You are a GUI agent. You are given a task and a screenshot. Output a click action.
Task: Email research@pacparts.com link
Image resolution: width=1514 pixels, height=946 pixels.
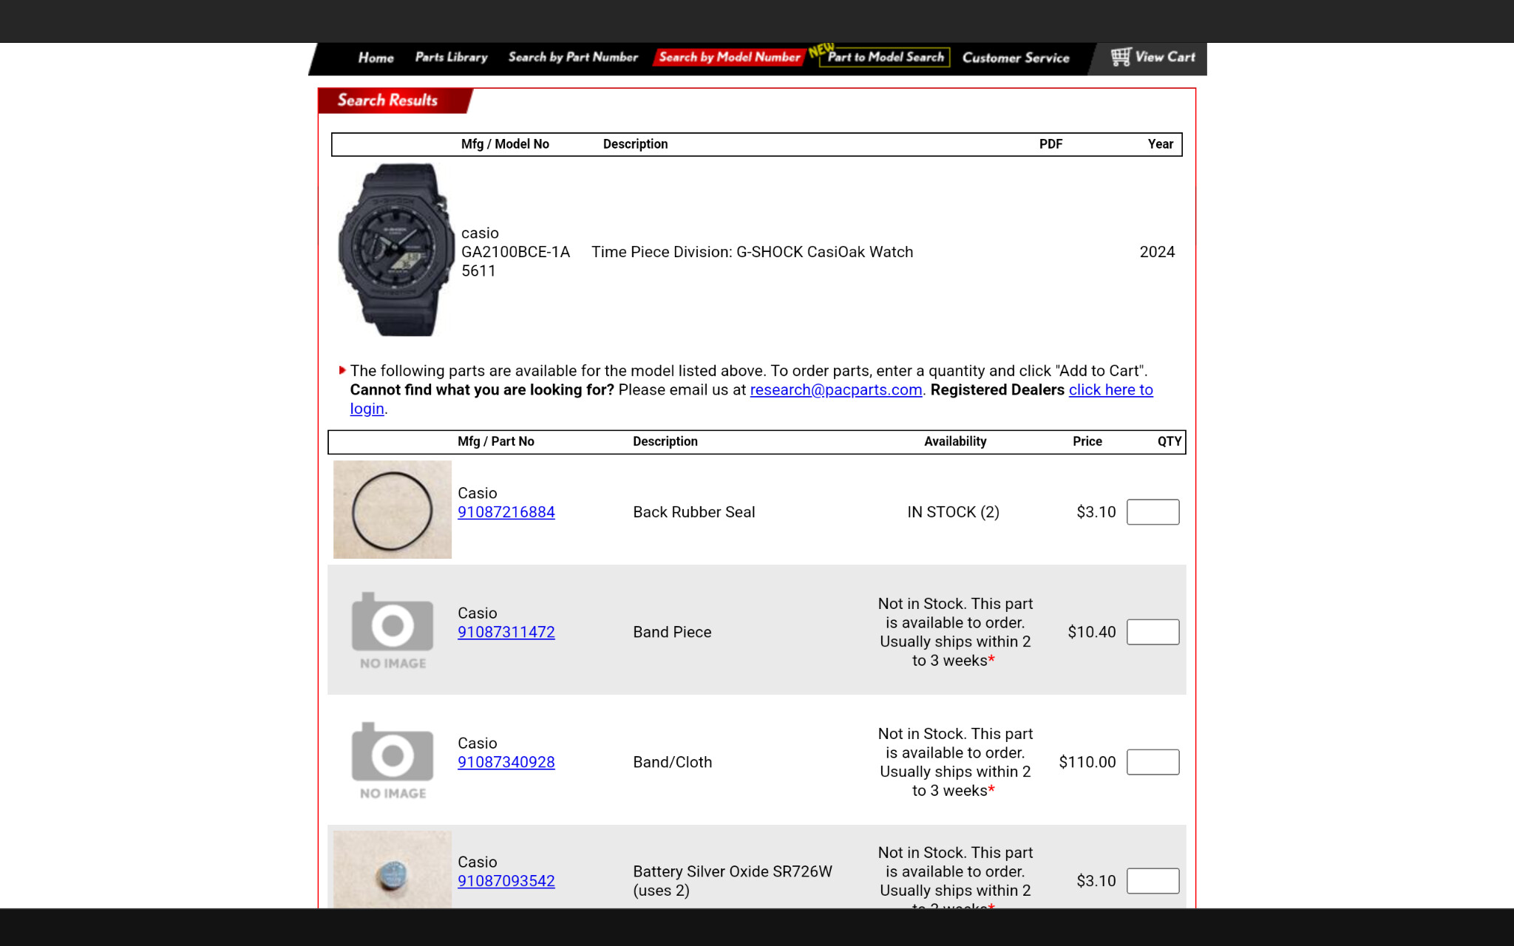pyautogui.click(x=836, y=389)
